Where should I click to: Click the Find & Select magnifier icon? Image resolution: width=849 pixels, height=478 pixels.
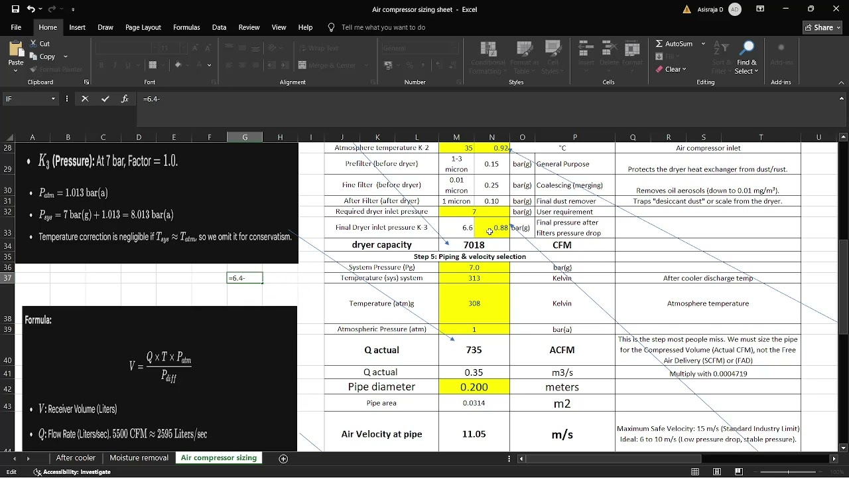(747, 48)
